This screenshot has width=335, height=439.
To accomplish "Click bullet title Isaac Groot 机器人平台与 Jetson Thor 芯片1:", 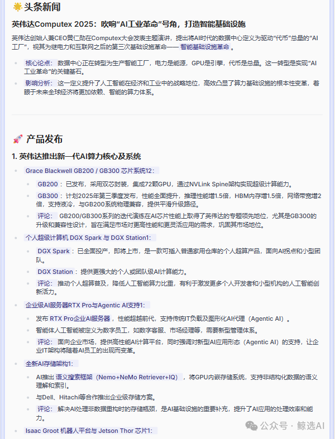I will 90,431.
